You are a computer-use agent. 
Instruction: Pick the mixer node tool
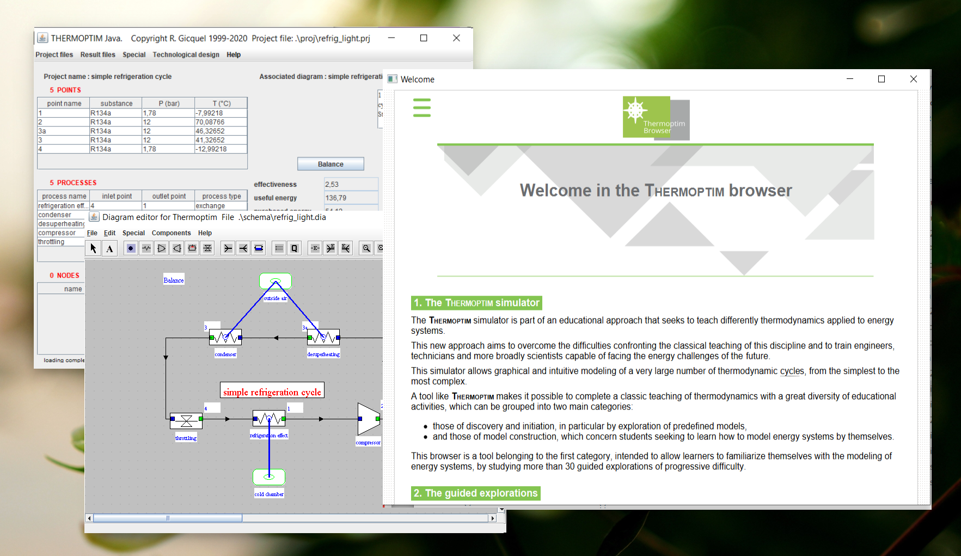pos(228,248)
